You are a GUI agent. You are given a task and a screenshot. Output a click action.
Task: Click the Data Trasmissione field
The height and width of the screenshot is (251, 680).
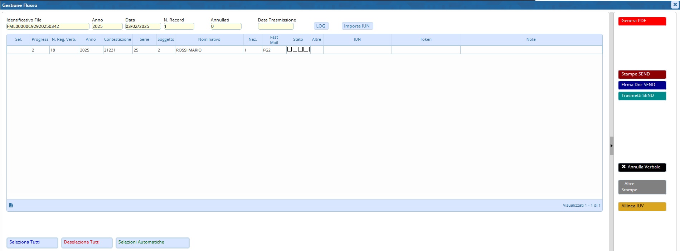click(276, 26)
